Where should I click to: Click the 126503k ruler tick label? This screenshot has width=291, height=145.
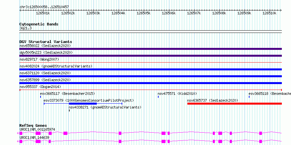(93, 13)
